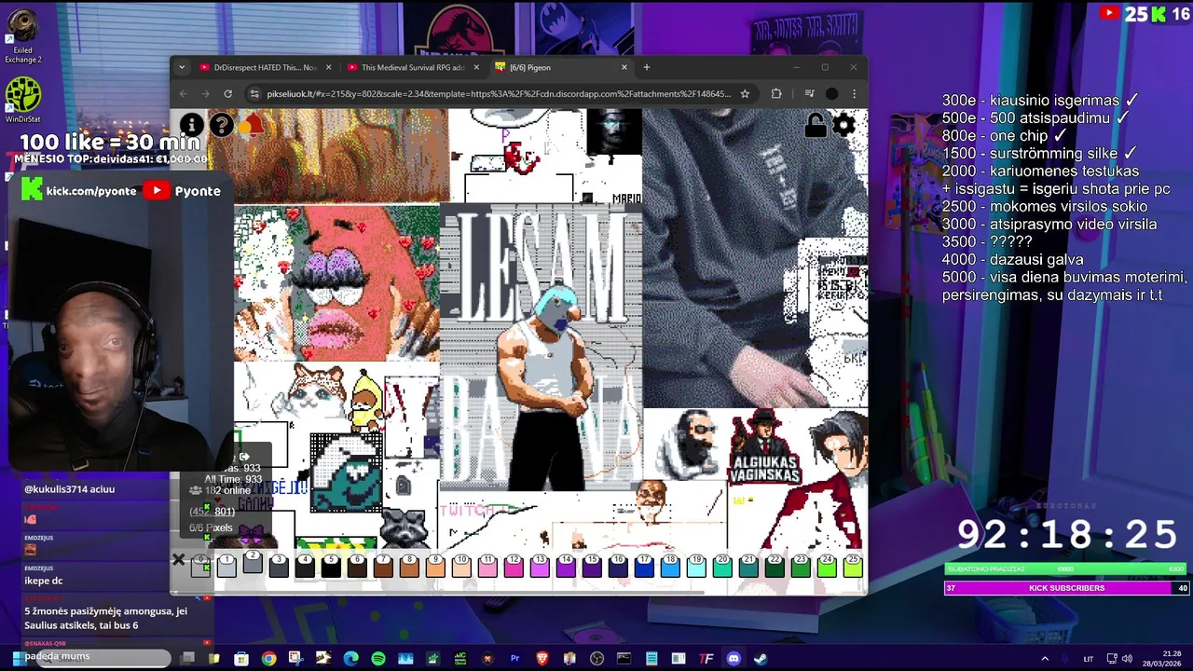This screenshot has width=1193, height=671.
Task: Open Premiere Pro from the taskbar
Action: pos(514,659)
